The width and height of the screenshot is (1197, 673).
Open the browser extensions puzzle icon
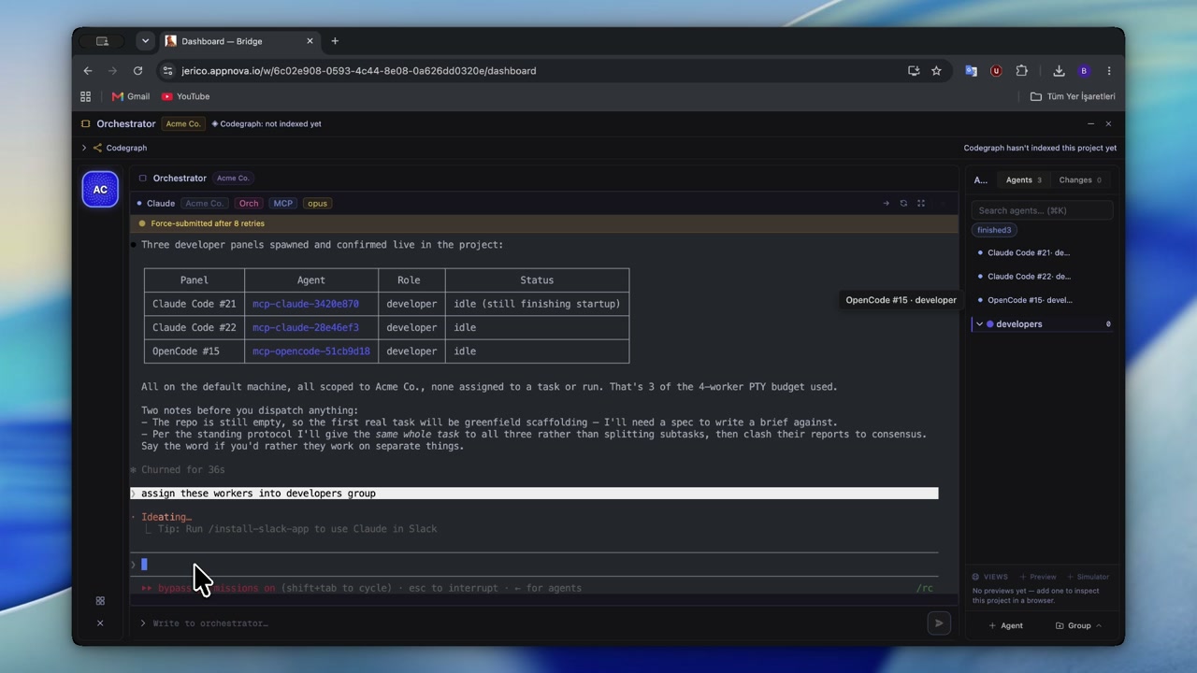coord(1021,71)
